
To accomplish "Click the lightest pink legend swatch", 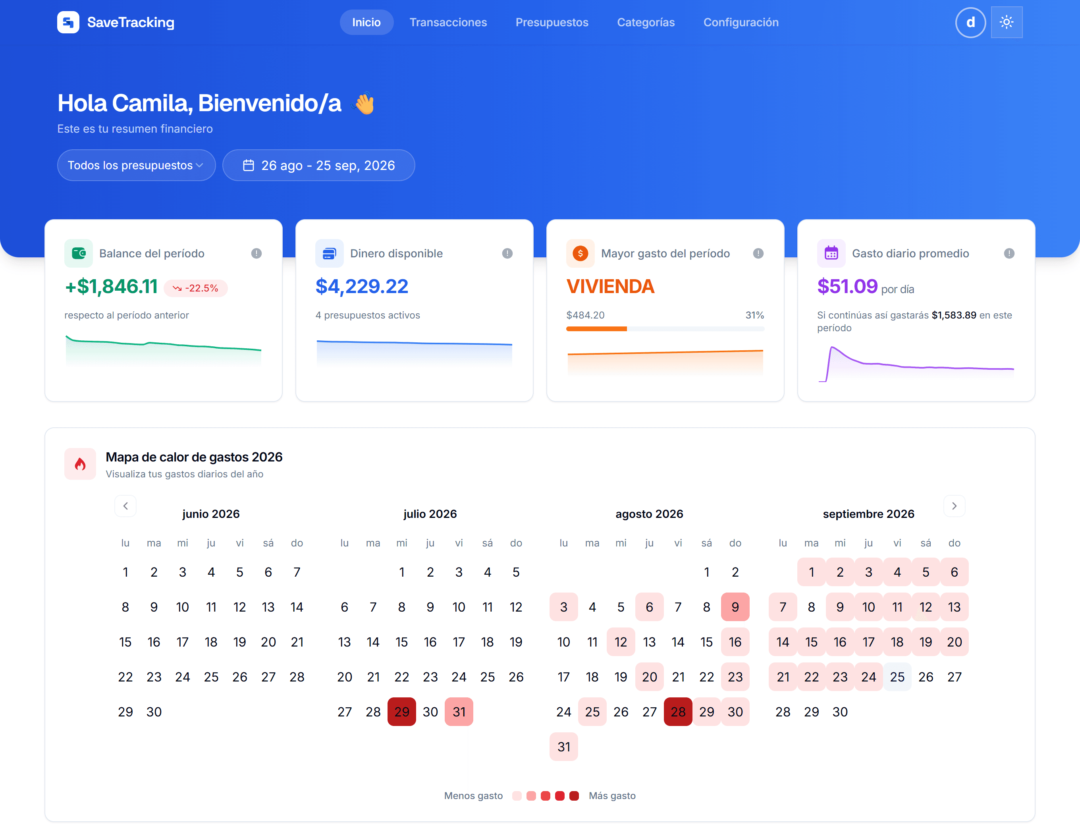I will (x=517, y=796).
